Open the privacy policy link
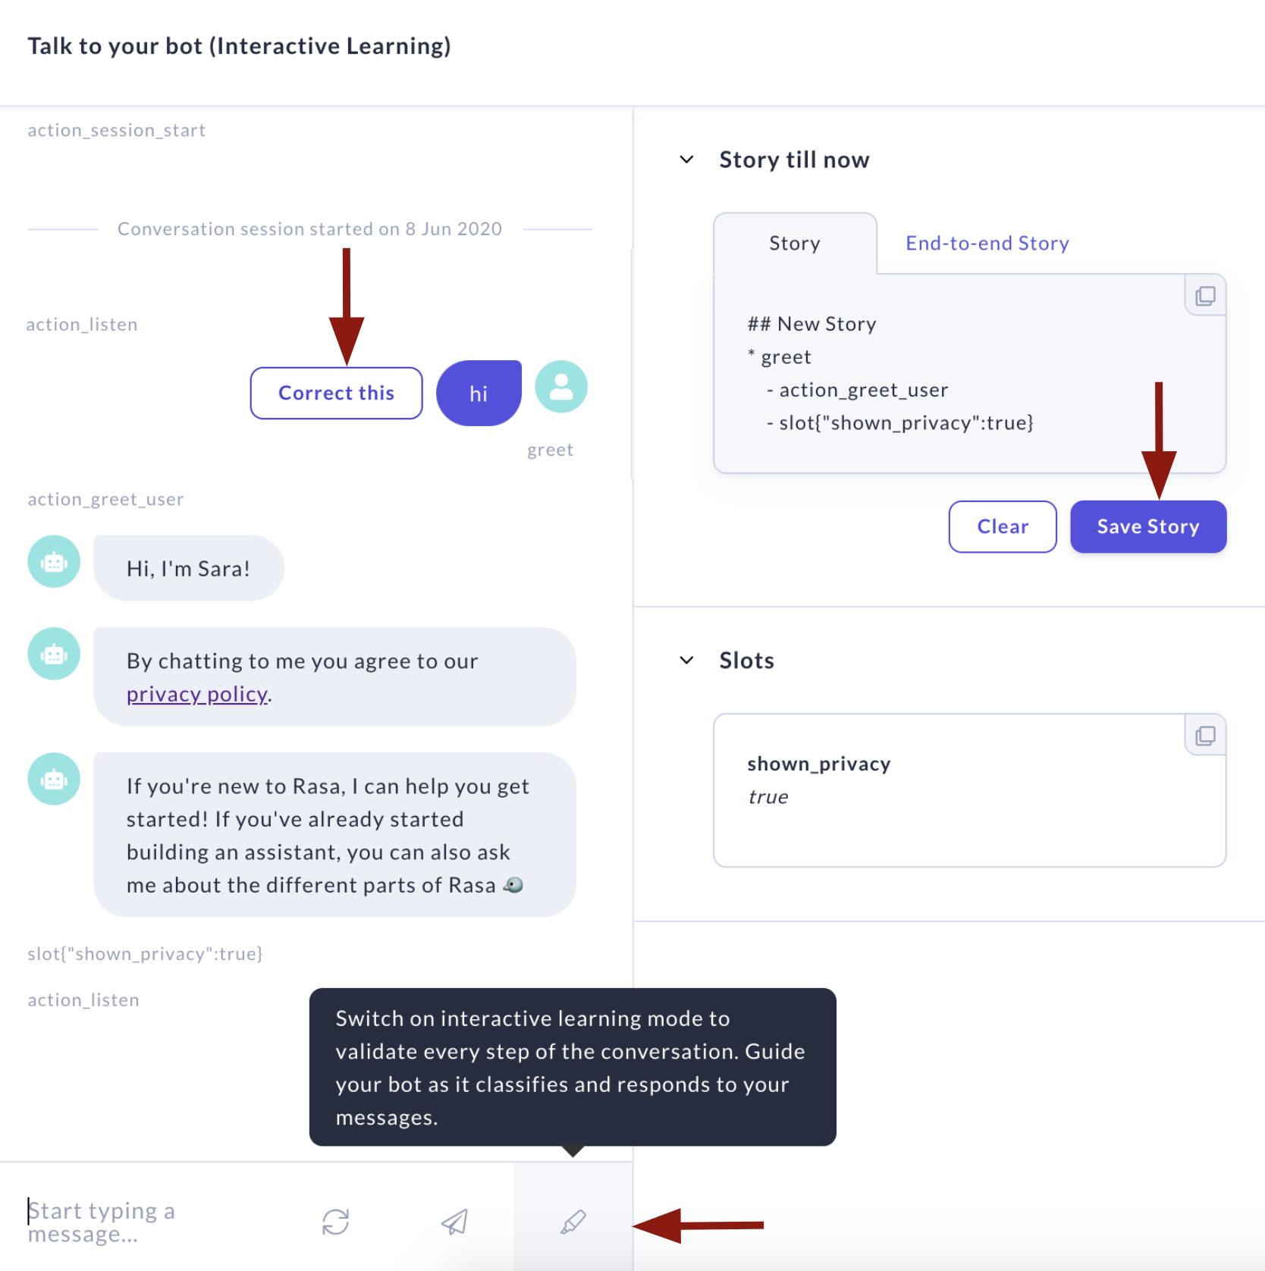This screenshot has width=1265, height=1271. pyautogui.click(x=196, y=693)
